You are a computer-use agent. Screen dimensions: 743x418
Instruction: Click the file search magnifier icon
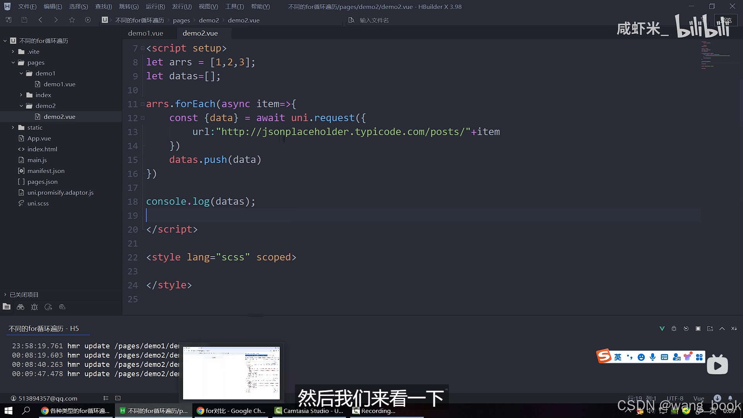coord(351,20)
